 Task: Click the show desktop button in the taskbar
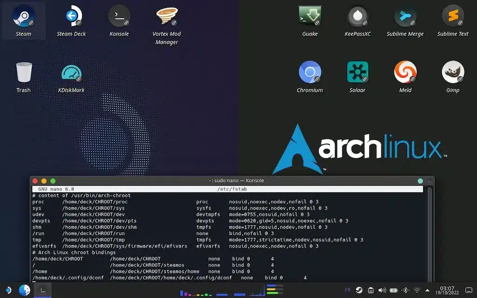(469, 290)
